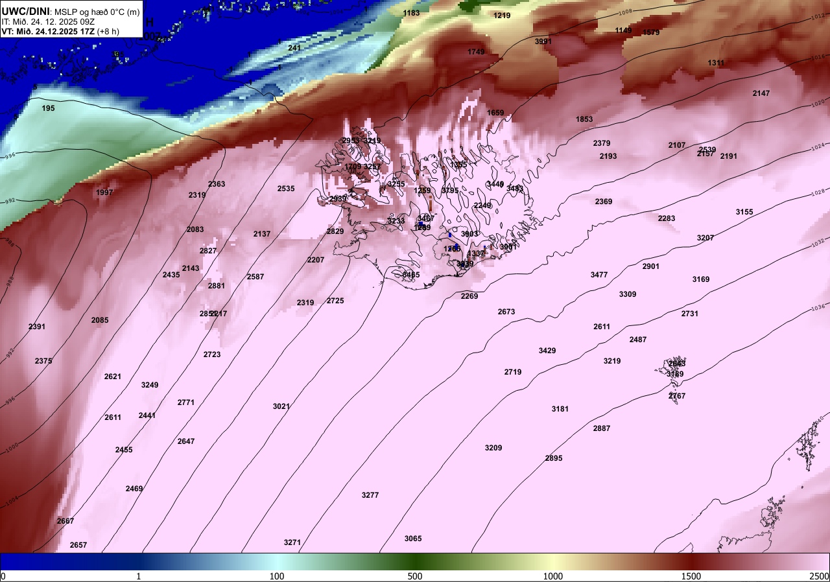
Task: Click the map value 3277
Action: pyautogui.click(x=370, y=495)
